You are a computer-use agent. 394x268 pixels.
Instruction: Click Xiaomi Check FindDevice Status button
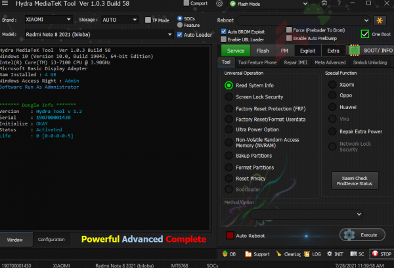click(x=355, y=181)
